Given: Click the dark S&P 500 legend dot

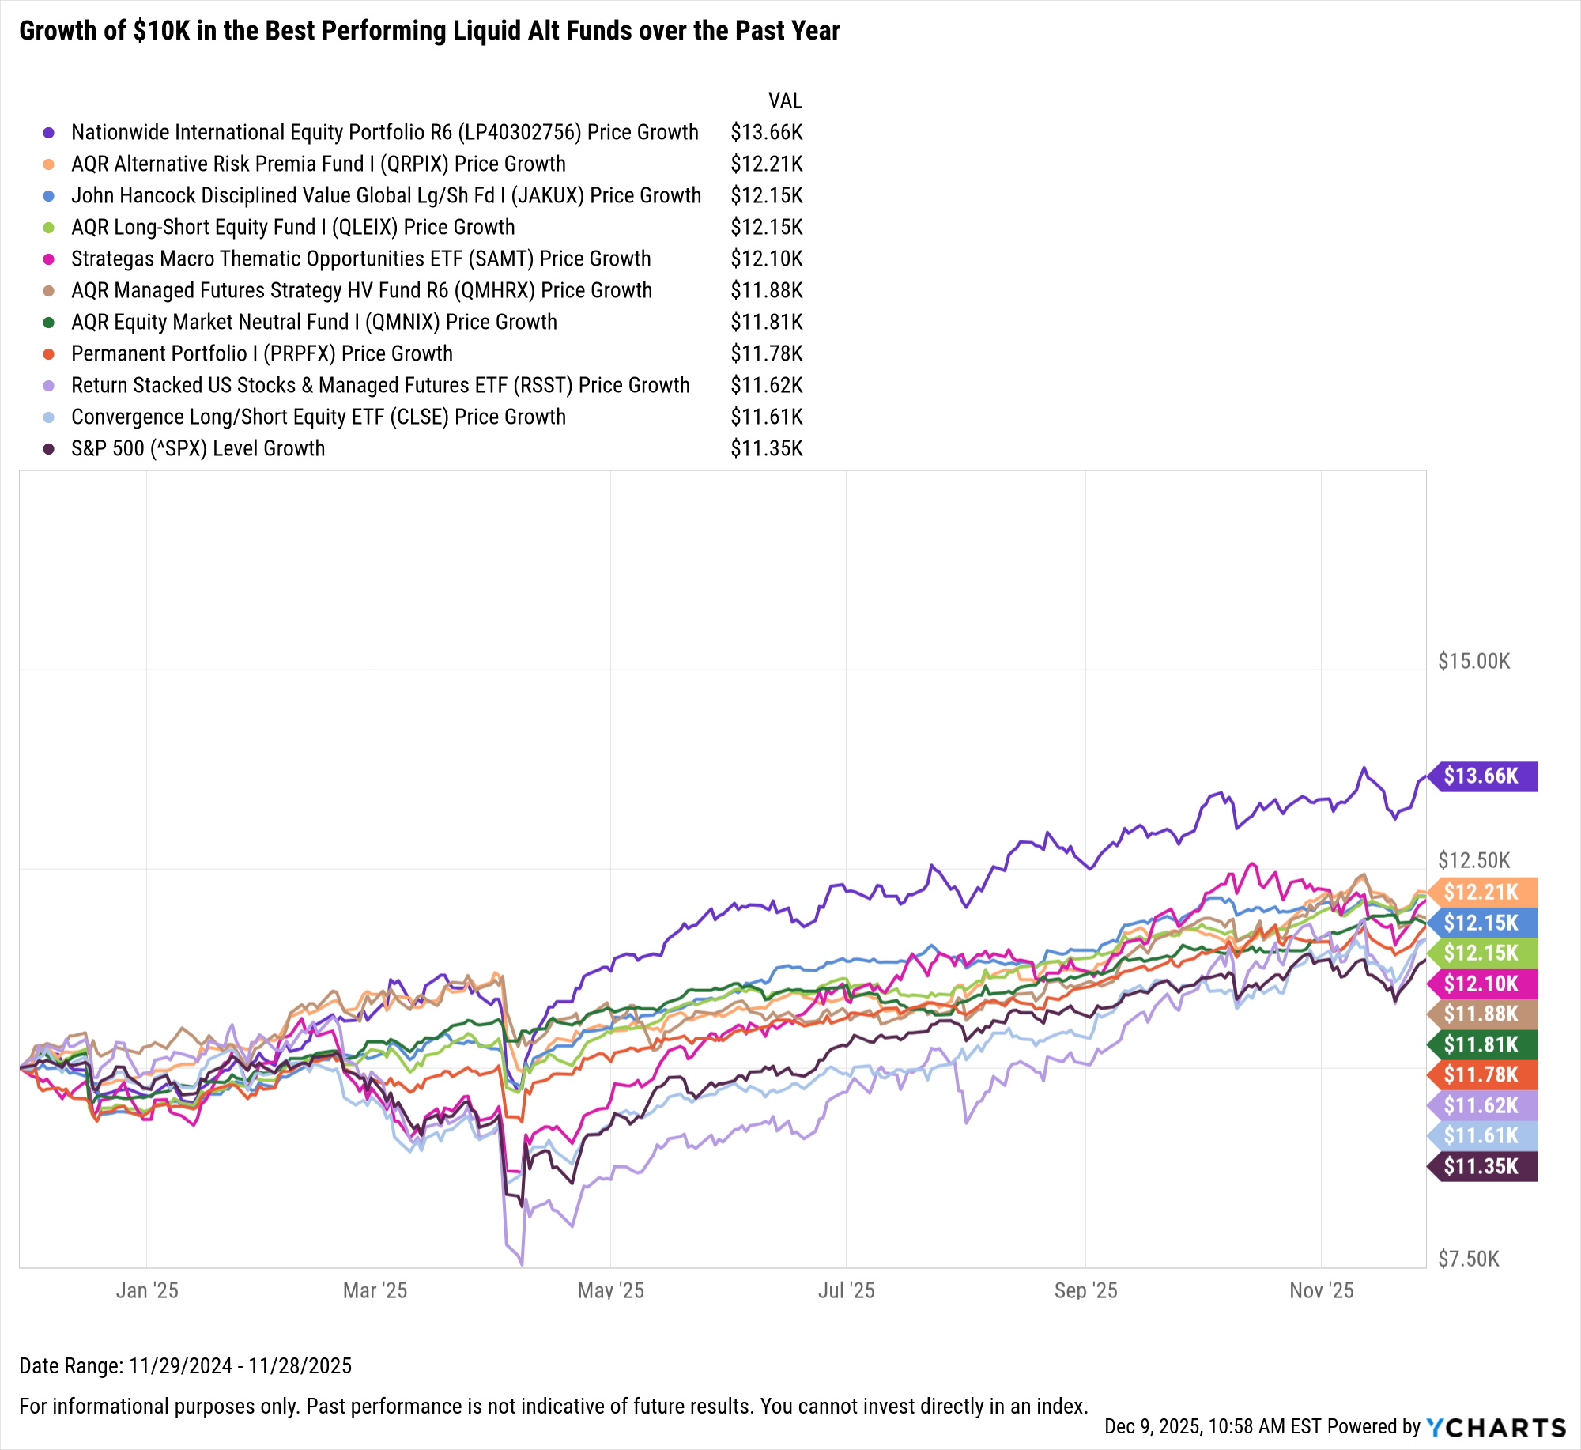Looking at the screenshot, I should click(49, 449).
